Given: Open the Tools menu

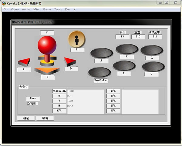Looking at the screenshot, I should pos(58,9).
